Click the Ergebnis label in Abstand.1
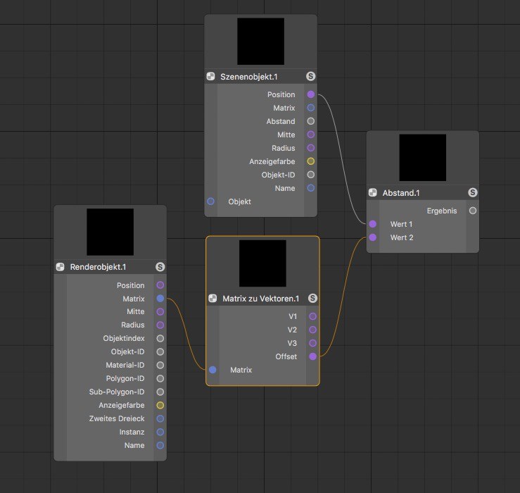Screen dimensions: 520x493 tap(442, 211)
